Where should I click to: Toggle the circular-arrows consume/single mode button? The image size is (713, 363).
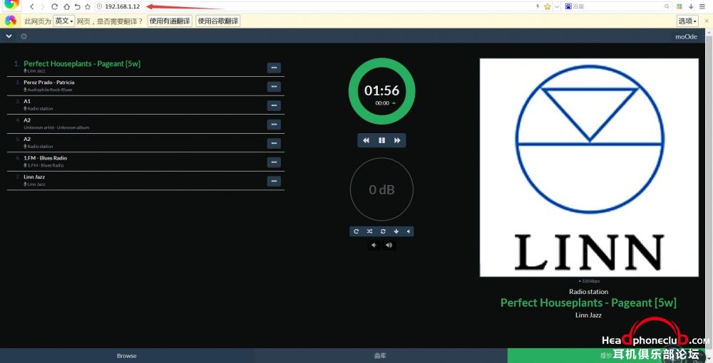pyautogui.click(x=383, y=231)
